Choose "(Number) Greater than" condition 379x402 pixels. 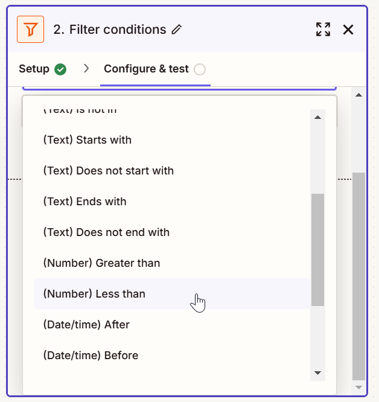point(101,263)
